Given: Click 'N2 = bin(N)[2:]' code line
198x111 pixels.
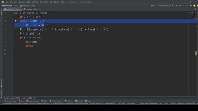Looking at the screenshot, I should click(30, 17).
